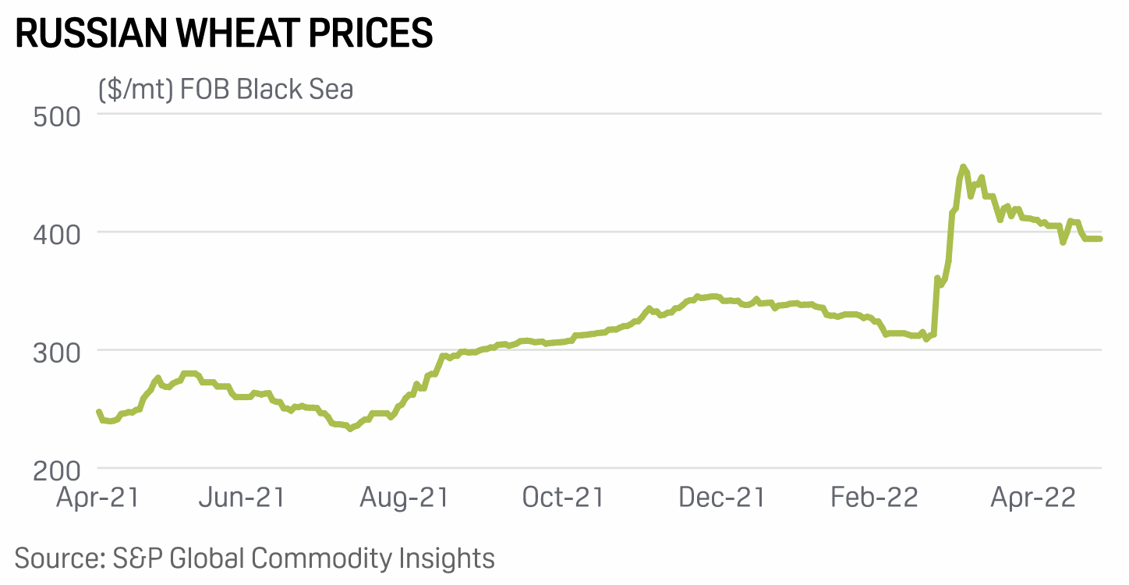Image resolution: width=1129 pixels, height=585 pixels.
Task: Click the price line's highest peak
Action: tap(963, 167)
